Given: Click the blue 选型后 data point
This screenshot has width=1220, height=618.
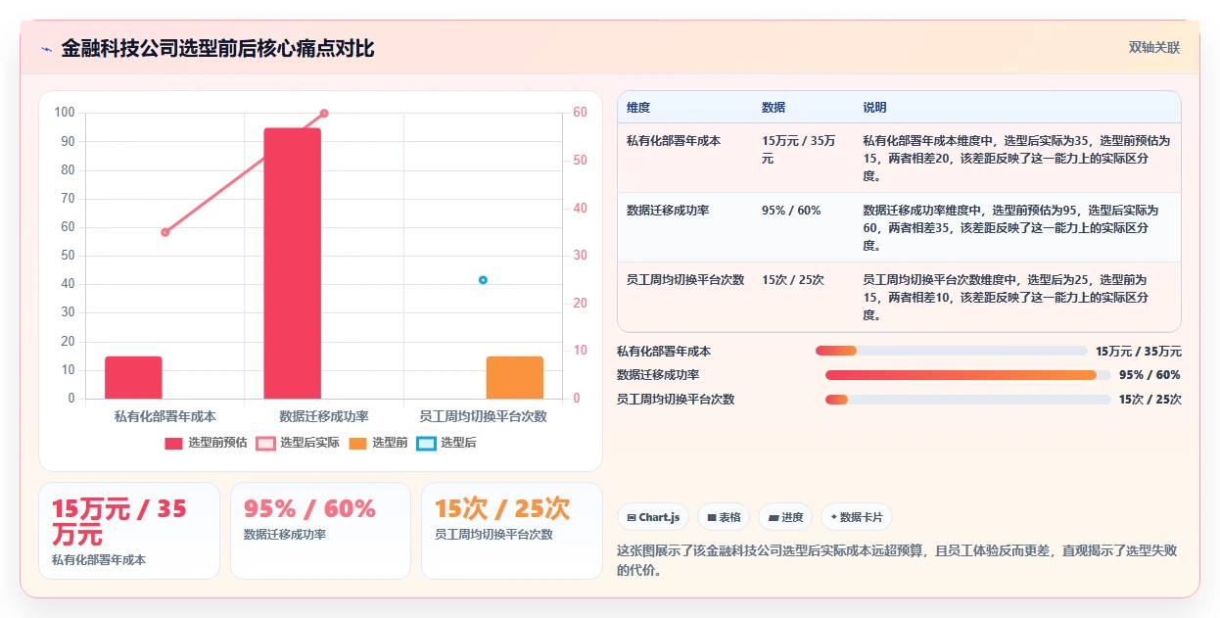Looking at the screenshot, I should (483, 280).
